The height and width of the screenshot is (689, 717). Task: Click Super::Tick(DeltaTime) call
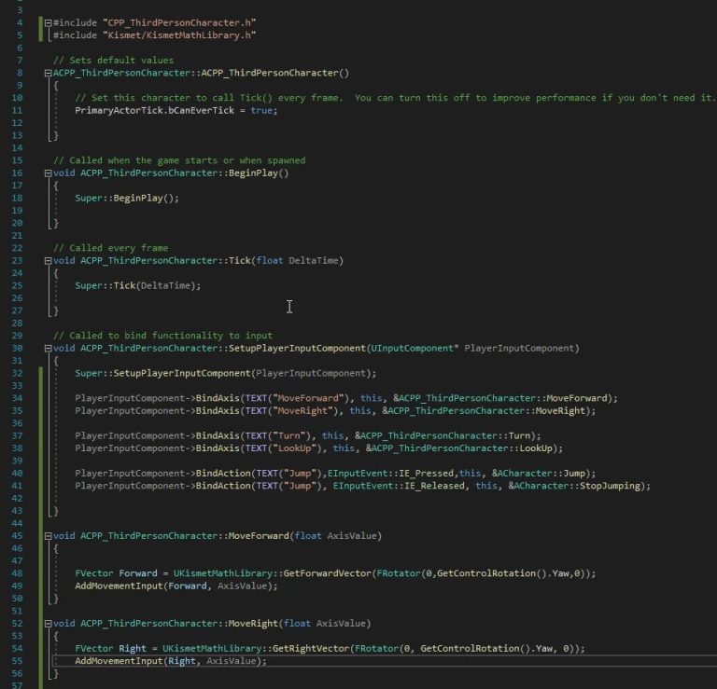click(137, 286)
